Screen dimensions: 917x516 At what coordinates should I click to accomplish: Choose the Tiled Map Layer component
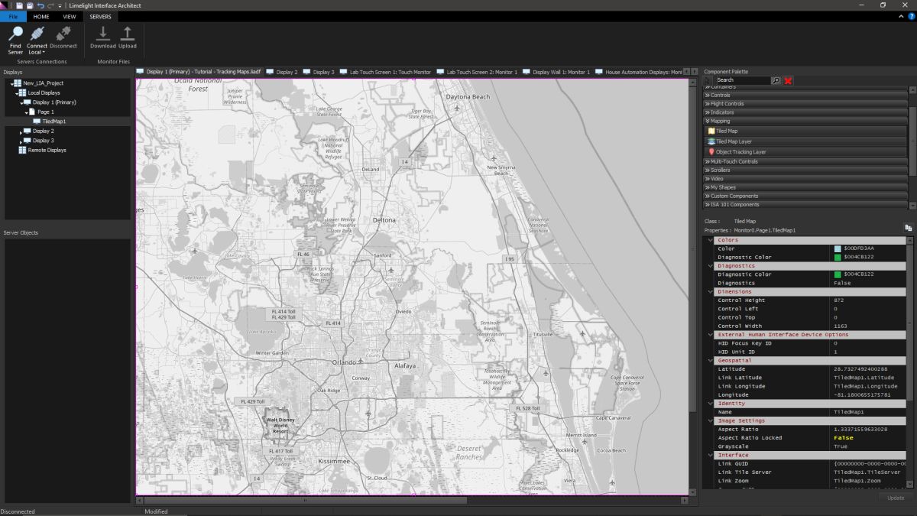[733, 141]
